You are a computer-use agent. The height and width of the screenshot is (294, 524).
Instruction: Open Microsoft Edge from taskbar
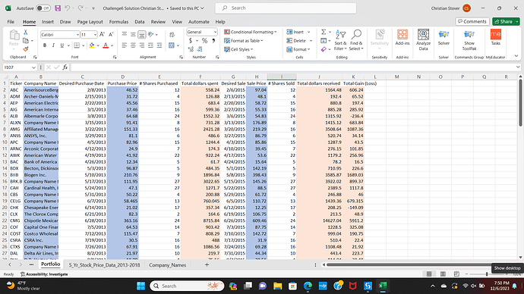(308, 286)
